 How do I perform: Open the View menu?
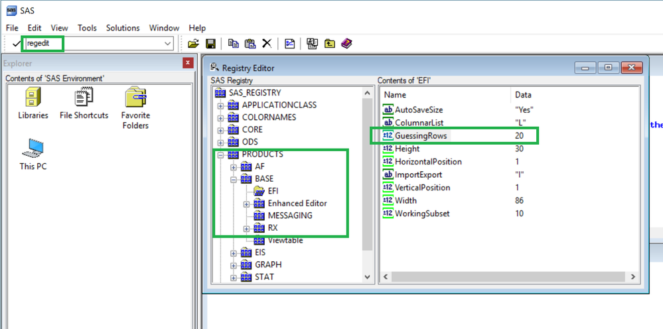59,28
